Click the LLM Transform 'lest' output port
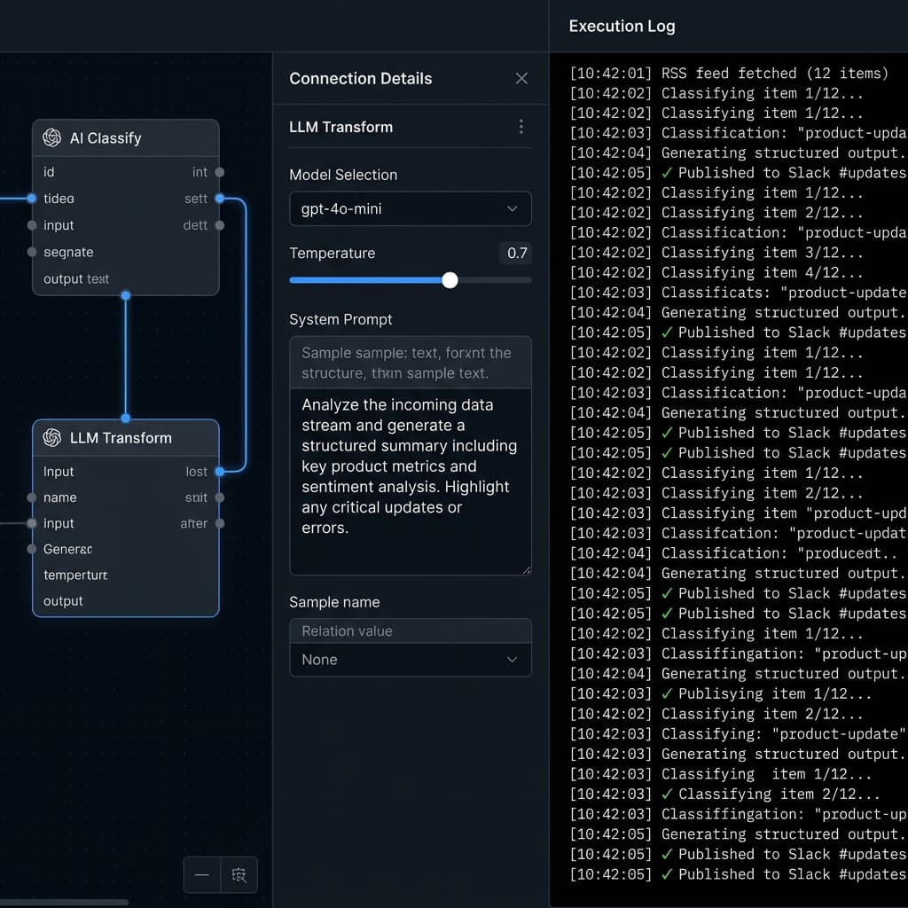The image size is (908, 908). 220,472
